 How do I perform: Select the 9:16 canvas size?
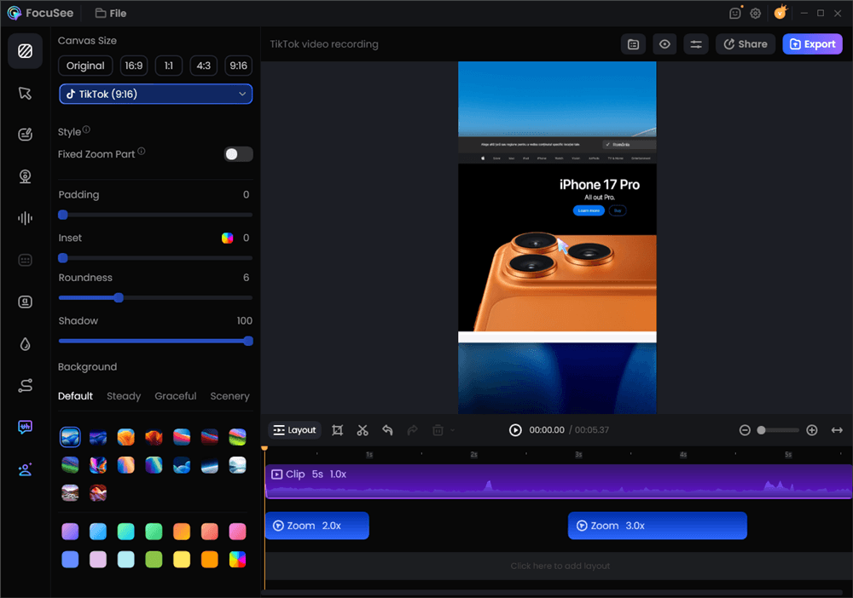(x=238, y=66)
